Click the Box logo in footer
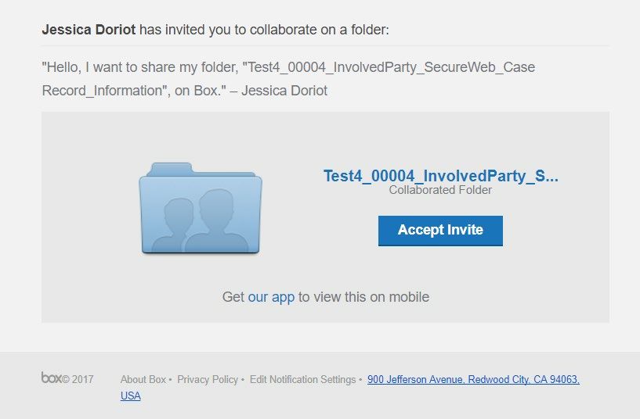Screen dimensions: 640x419 coord(52,378)
